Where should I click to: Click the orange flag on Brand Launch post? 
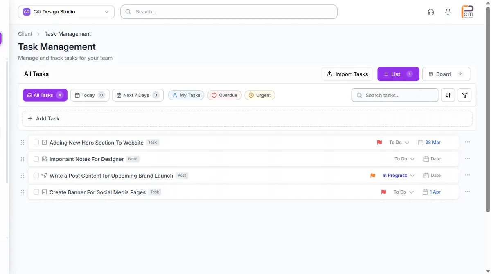373,175
